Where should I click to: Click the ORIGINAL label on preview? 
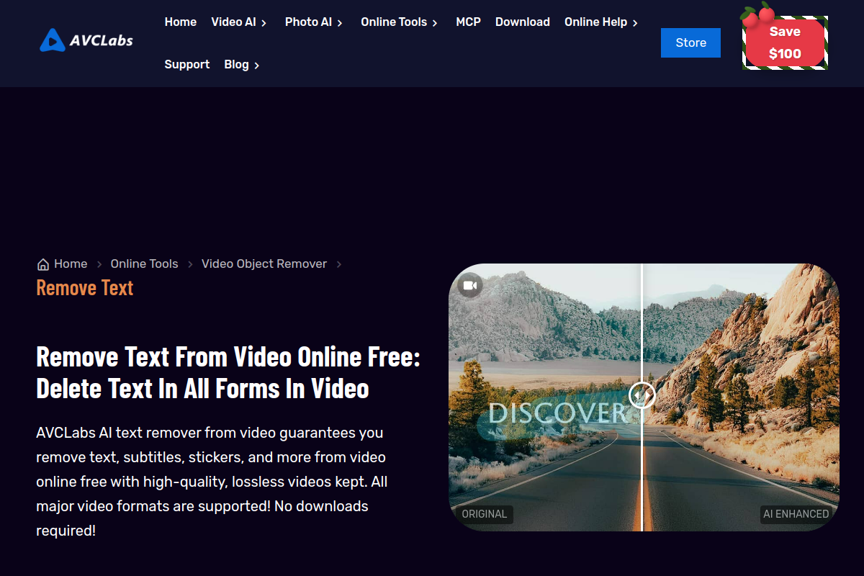click(x=485, y=514)
